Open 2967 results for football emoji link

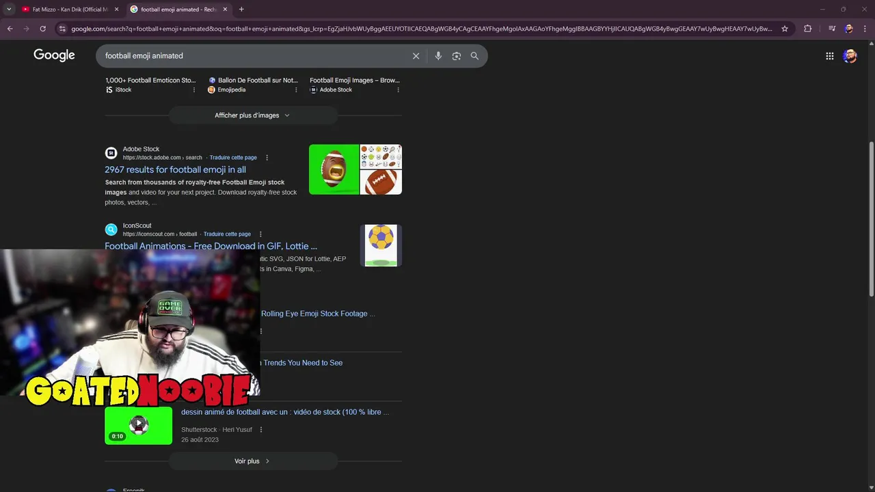click(175, 169)
